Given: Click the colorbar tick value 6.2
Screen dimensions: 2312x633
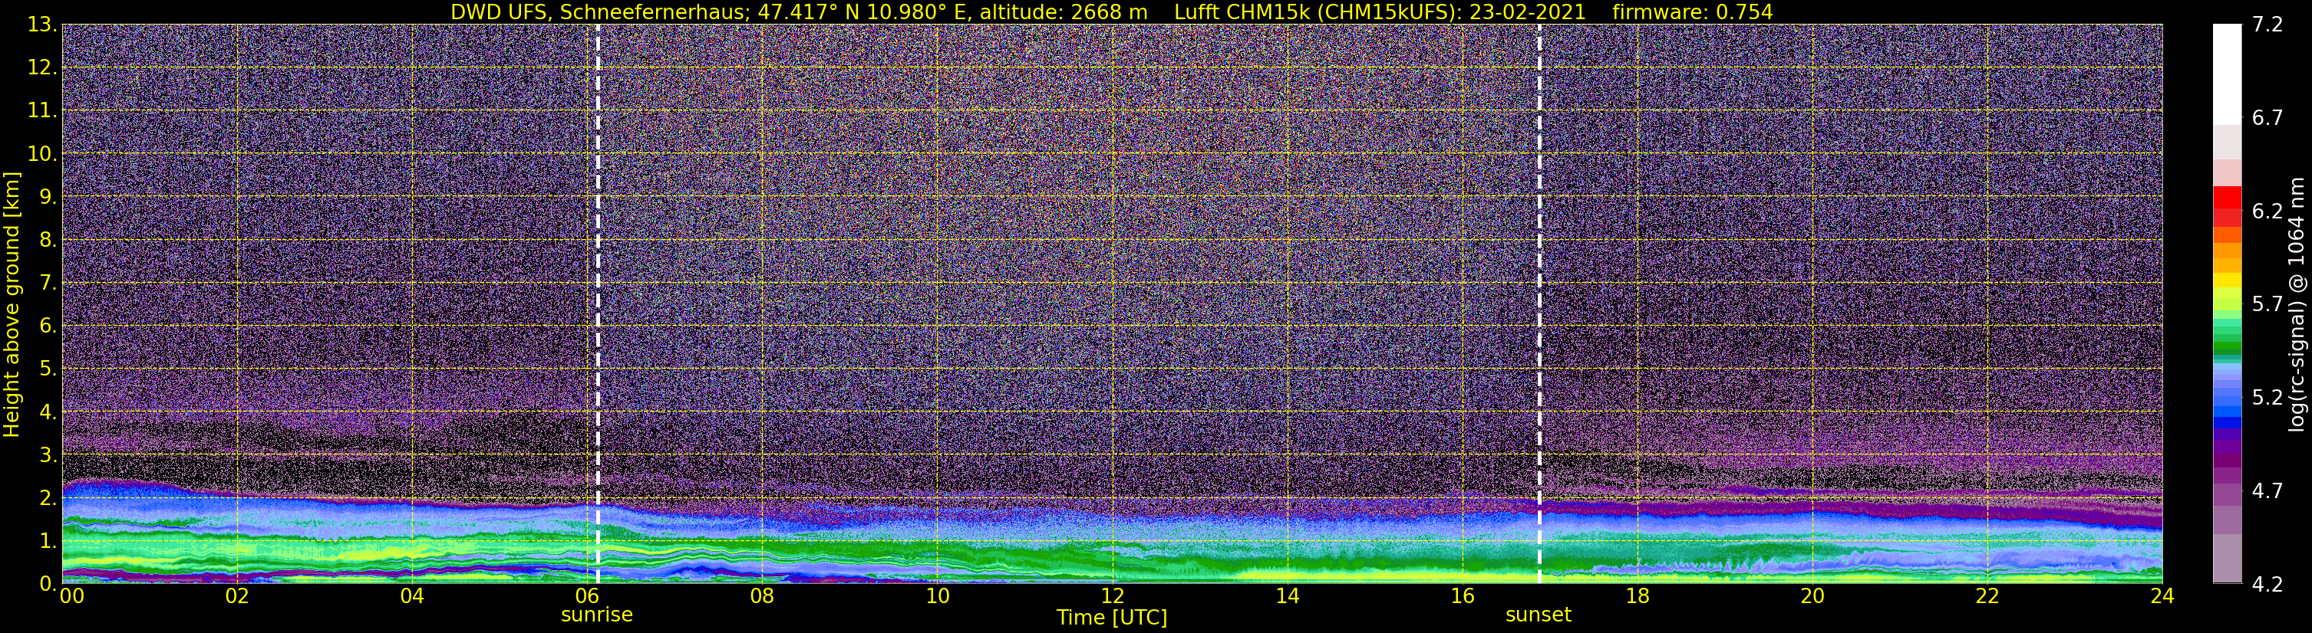Looking at the screenshot, I should pyautogui.click(x=2268, y=212).
